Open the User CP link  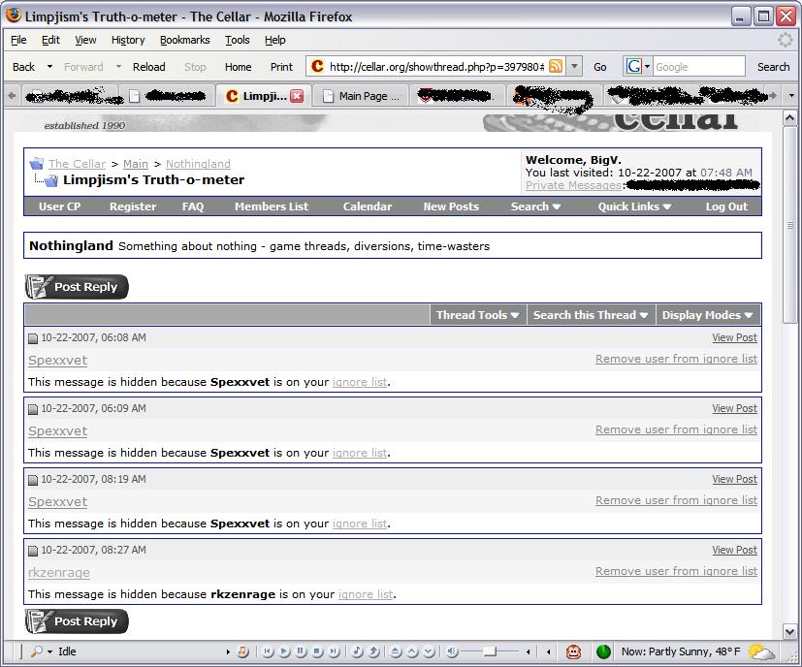coord(59,206)
